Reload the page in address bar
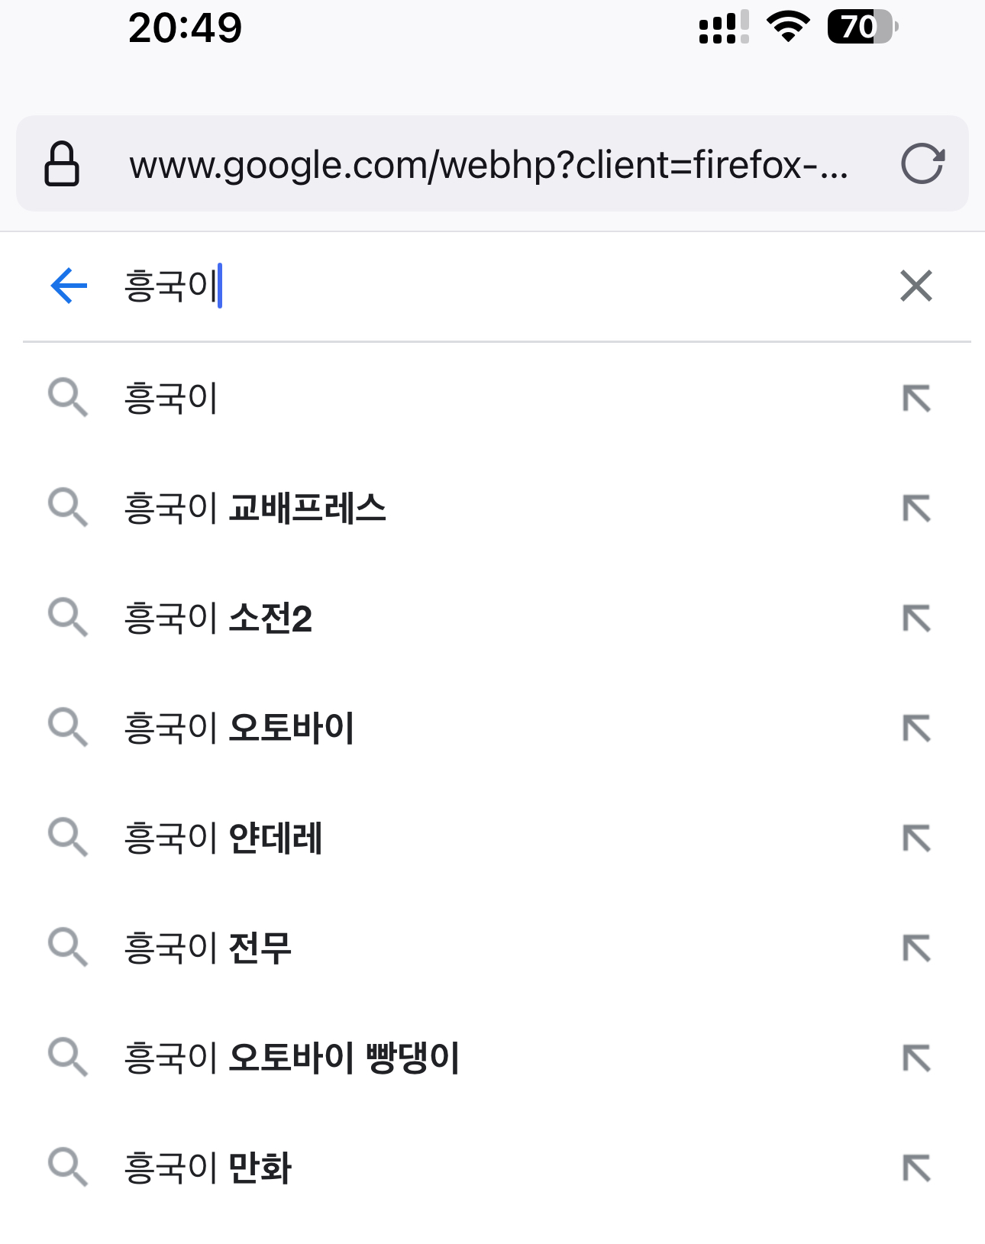Viewport: 985px width, 1244px height. point(922,163)
